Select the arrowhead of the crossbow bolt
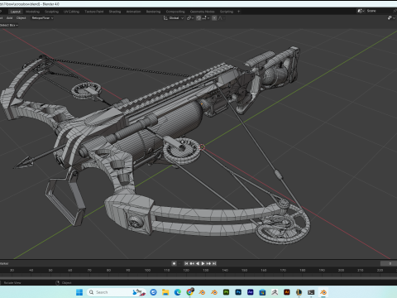This screenshot has height=298, width=397. click(x=24, y=162)
